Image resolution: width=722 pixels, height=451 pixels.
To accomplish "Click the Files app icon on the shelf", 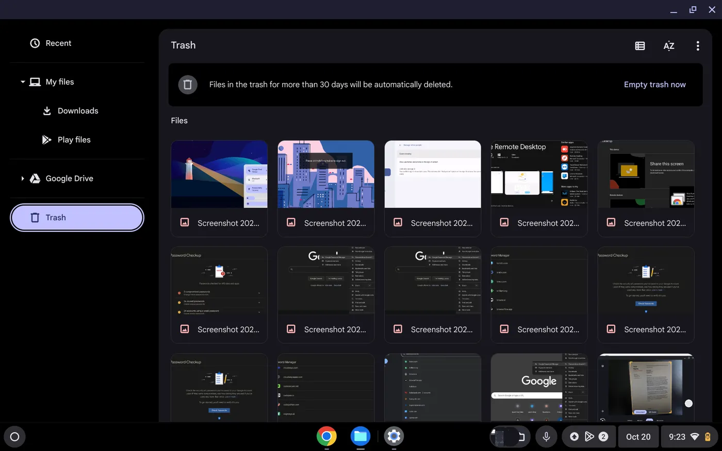I will click(360, 437).
